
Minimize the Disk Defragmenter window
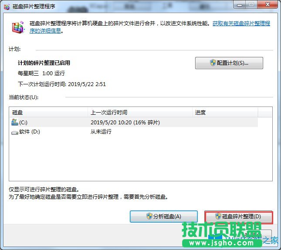point(240,5)
